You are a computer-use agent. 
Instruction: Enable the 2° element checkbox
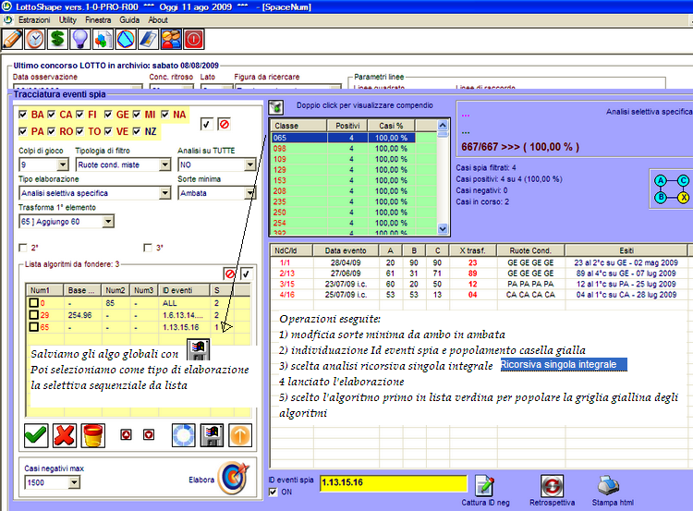coord(23,248)
